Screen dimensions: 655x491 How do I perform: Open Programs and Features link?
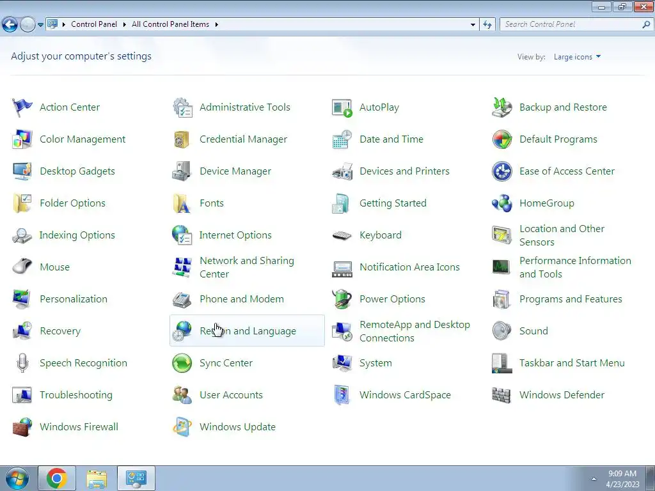571,299
